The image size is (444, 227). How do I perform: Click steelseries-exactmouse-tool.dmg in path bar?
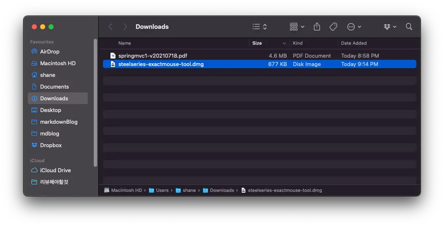[282, 190]
